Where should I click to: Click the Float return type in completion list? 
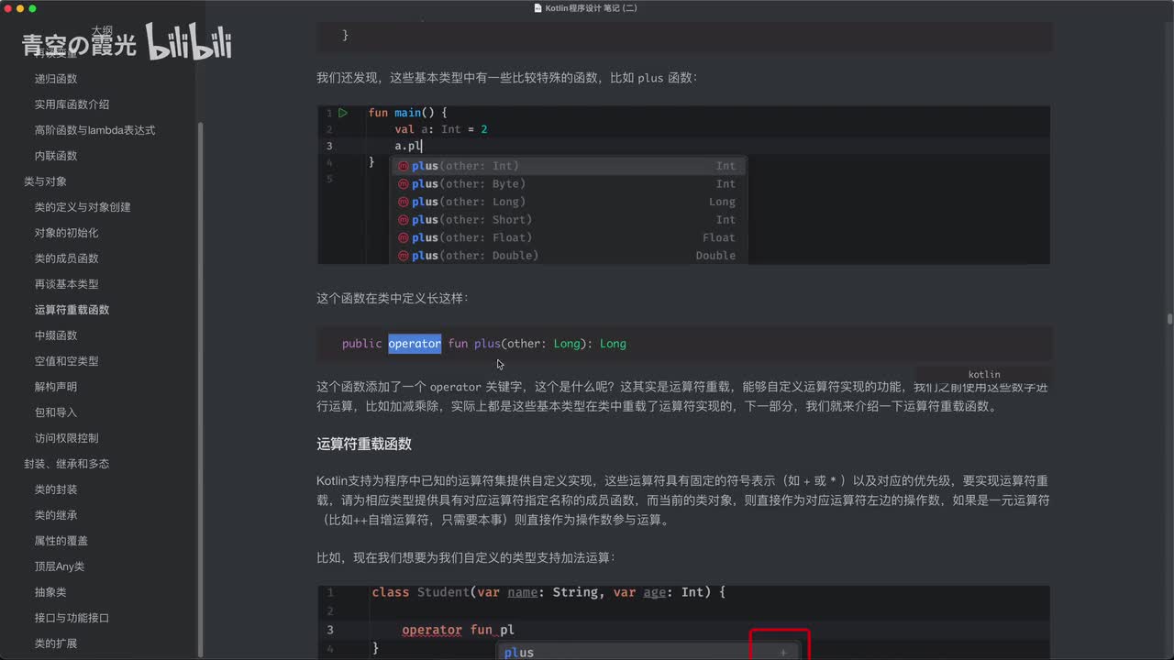(719, 237)
